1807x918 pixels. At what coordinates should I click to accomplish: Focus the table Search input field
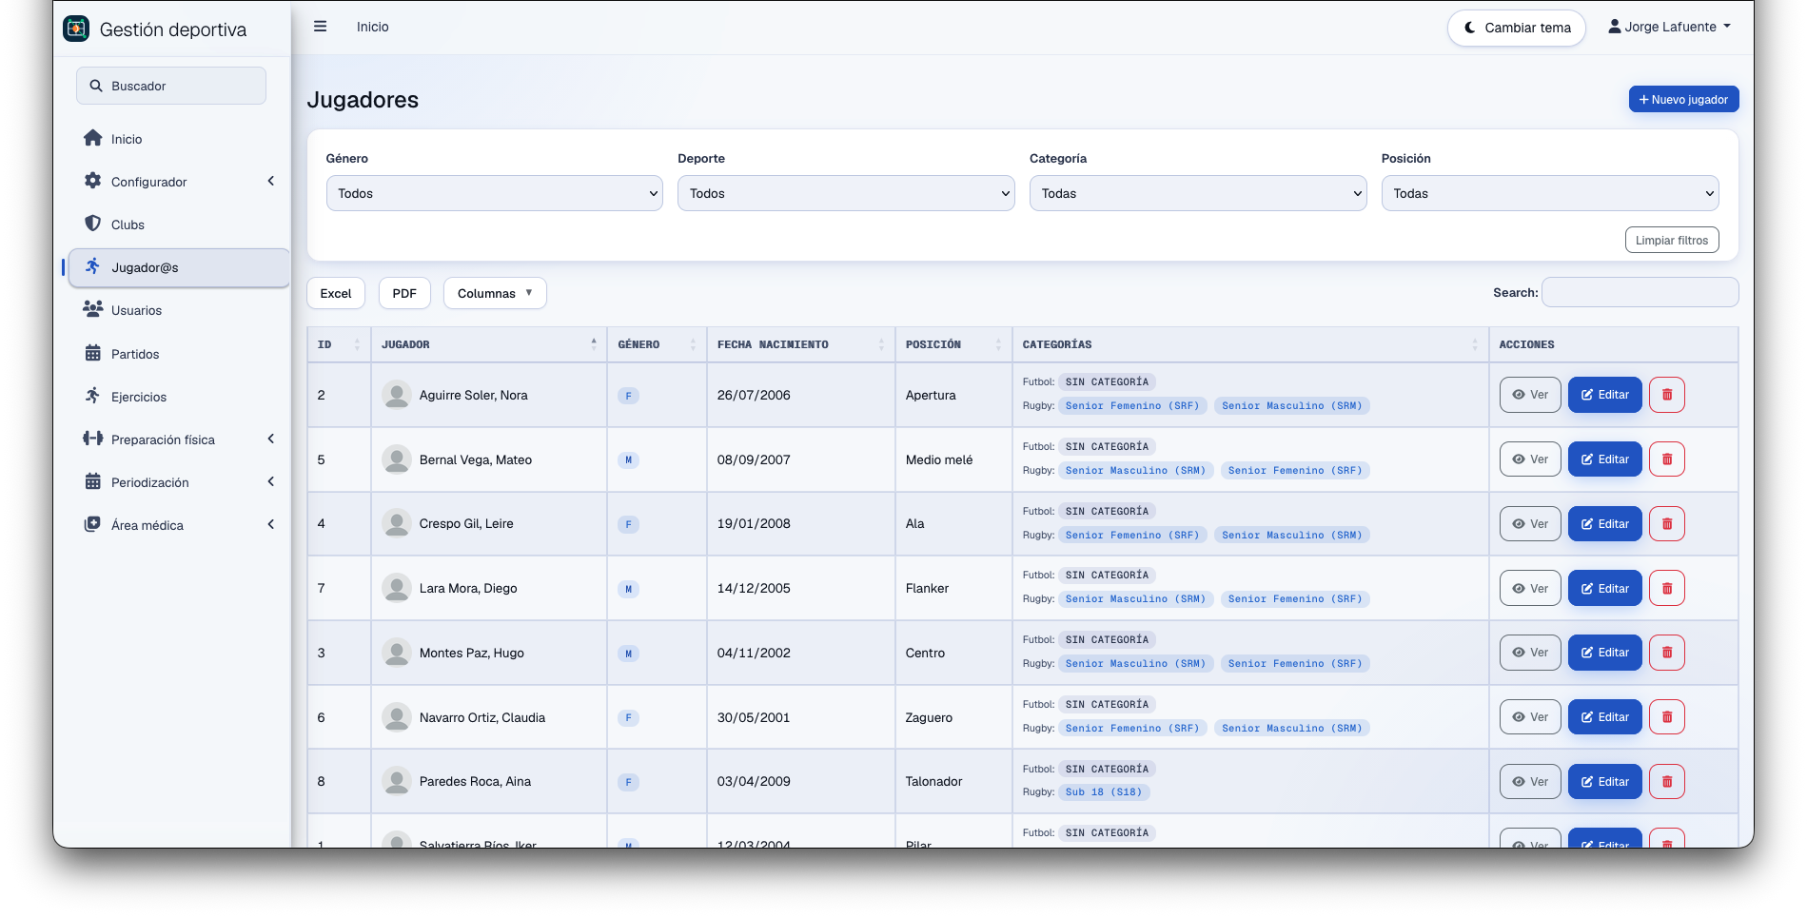(1640, 292)
